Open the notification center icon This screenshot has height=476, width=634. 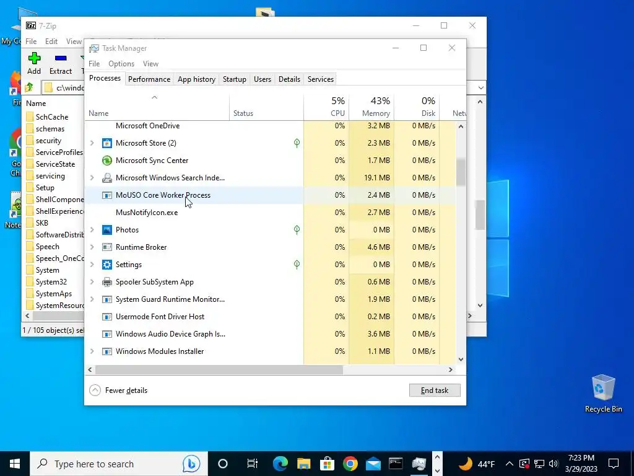coord(614,464)
